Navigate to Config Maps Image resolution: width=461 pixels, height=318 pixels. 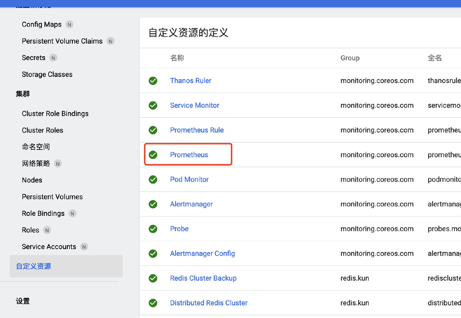pyautogui.click(x=42, y=24)
